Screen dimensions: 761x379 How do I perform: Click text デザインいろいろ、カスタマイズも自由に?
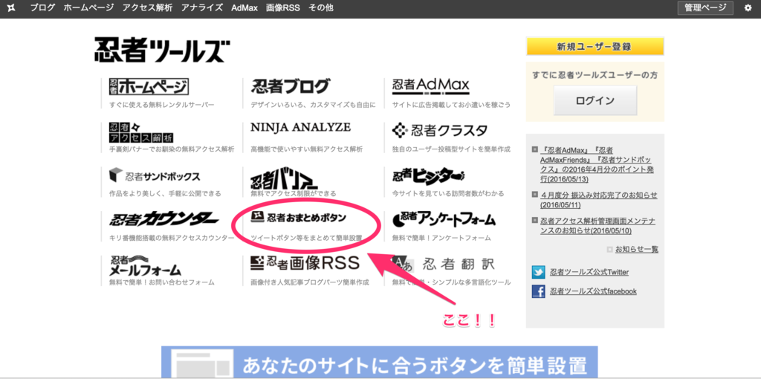(x=313, y=105)
